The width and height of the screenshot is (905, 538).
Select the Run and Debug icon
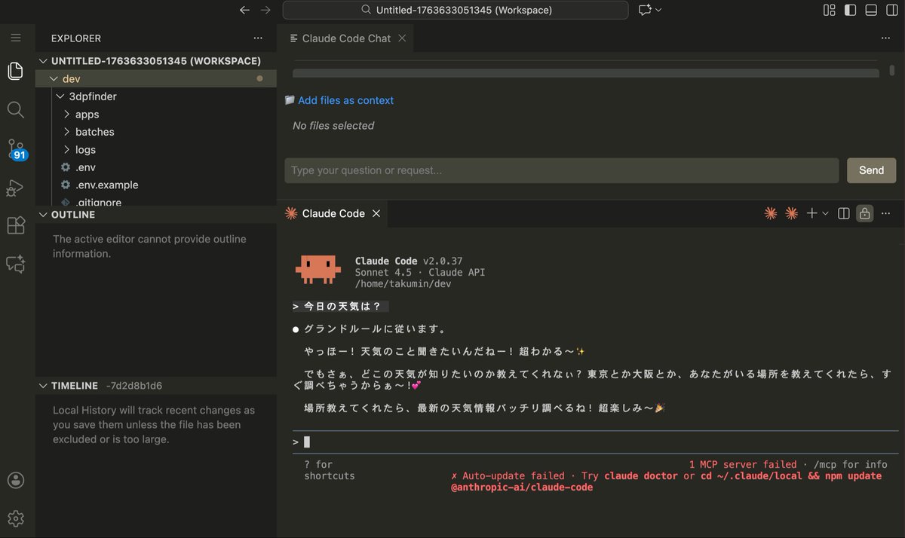coord(16,188)
